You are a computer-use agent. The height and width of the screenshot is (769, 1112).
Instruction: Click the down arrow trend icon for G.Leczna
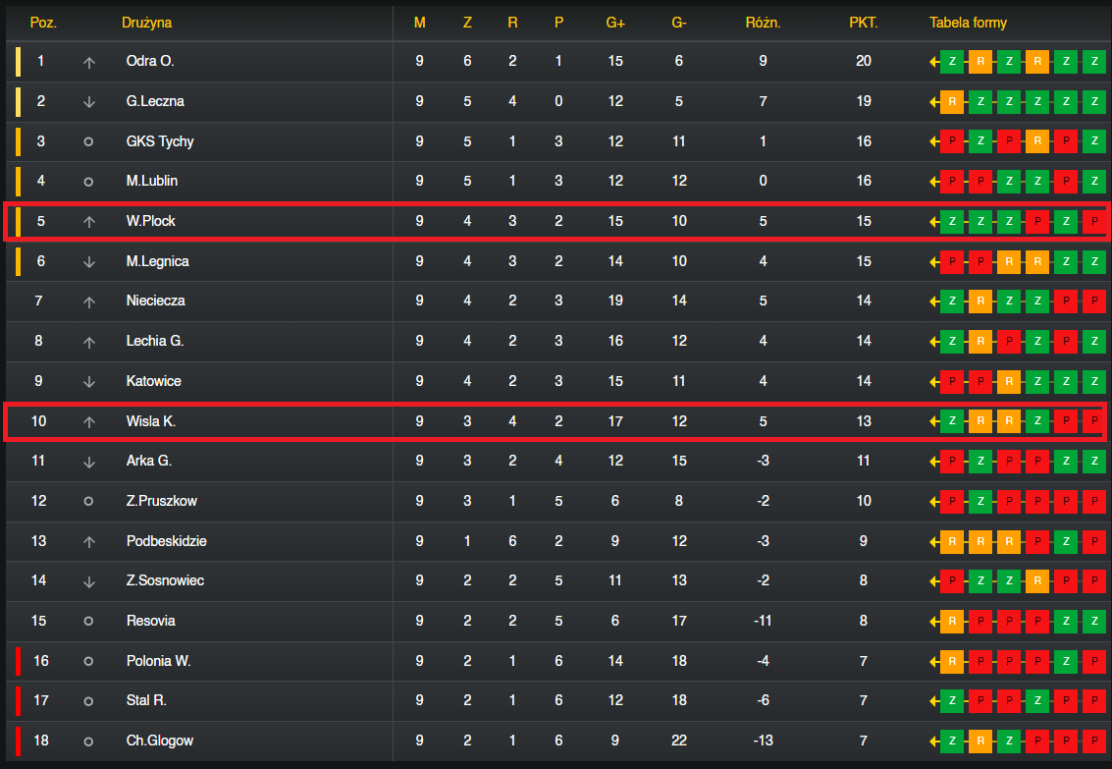point(88,102)
